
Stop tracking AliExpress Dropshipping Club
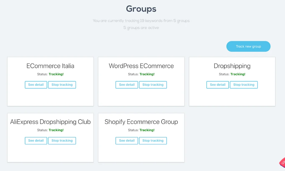(62, 141)
